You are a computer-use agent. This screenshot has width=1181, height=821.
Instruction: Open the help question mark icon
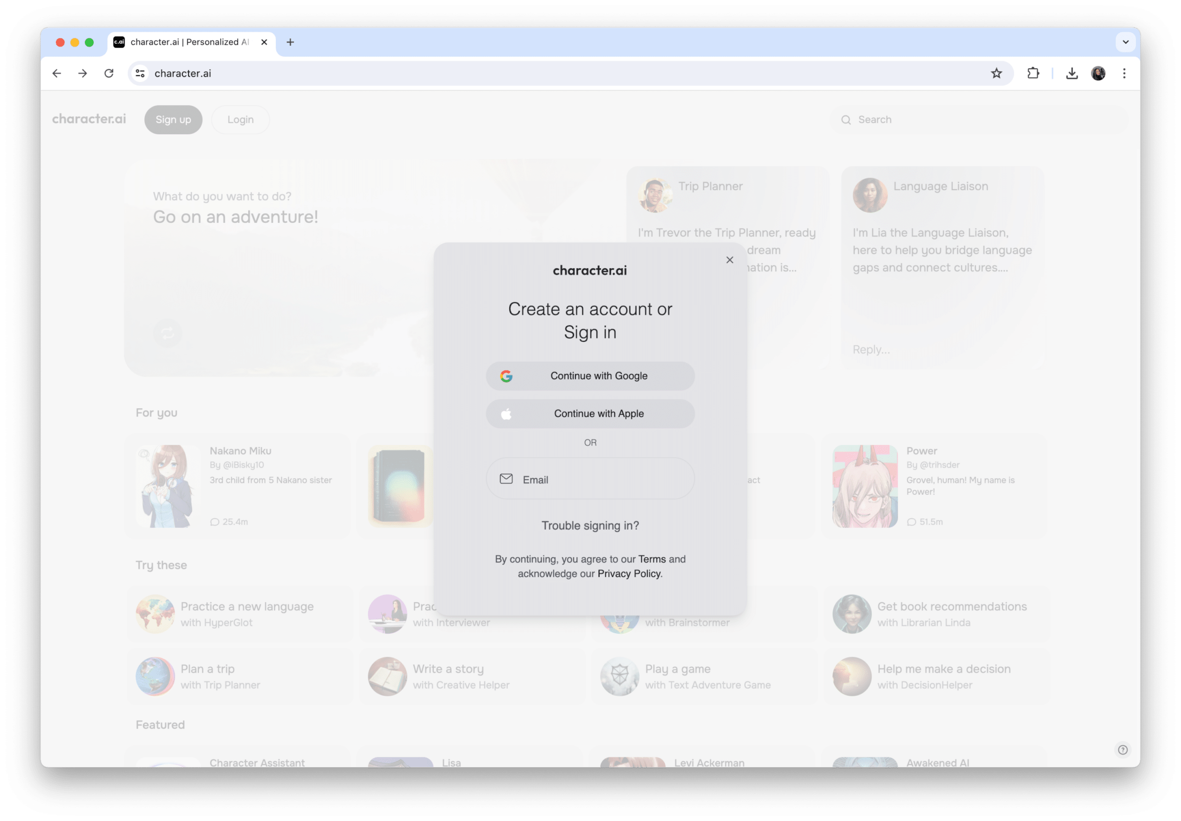1122,750
